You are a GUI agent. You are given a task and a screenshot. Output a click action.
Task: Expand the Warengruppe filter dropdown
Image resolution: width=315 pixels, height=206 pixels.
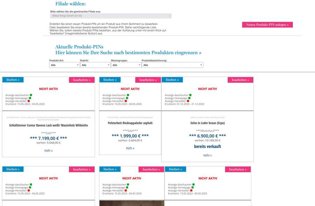(126, 65)
